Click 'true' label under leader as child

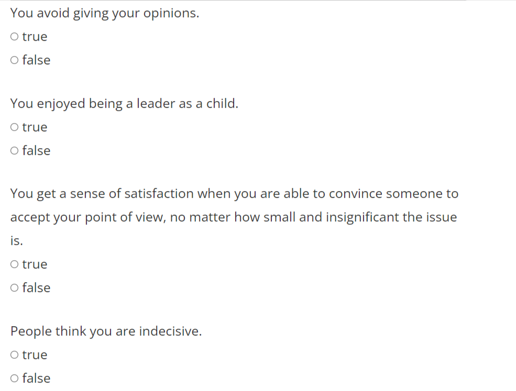point(35,127)
